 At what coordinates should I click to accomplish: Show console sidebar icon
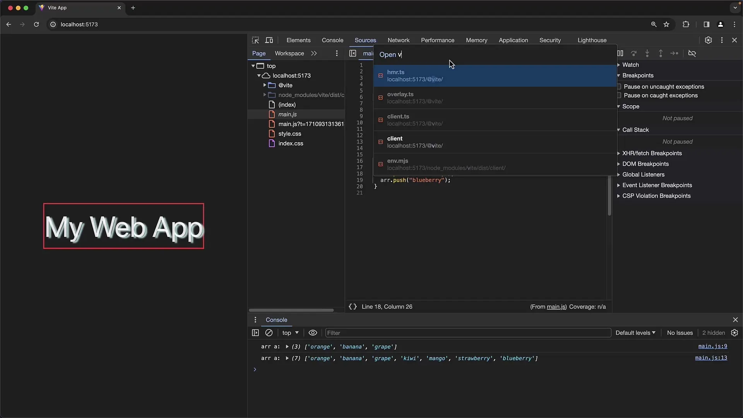coord(255,333)
